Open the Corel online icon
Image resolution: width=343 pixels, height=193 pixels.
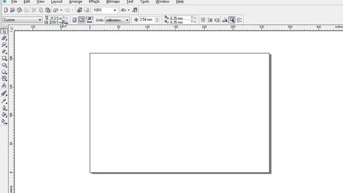pos(135,10)
